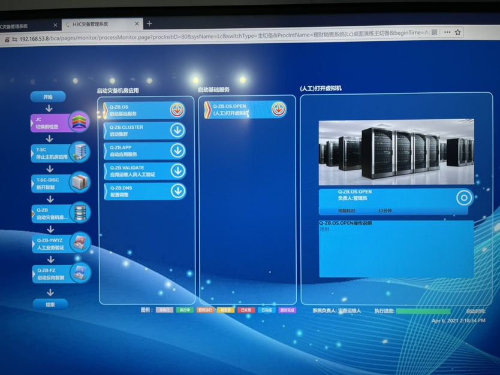This screenshot has height=375, width=500.
Task: Click the 30分钟 expected duration value
Action: 385,211
